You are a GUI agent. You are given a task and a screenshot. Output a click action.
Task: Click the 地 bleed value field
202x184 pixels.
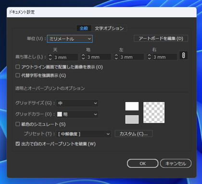point(99,57)
